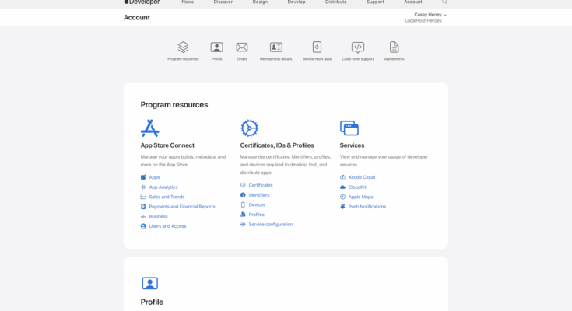Screen dimensions: 572x311
Task: Open the Devices link
Action: point(257,205)
